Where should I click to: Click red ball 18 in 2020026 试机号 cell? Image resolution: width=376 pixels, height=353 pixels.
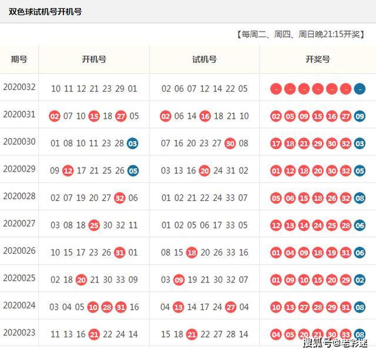coord(192,253)
